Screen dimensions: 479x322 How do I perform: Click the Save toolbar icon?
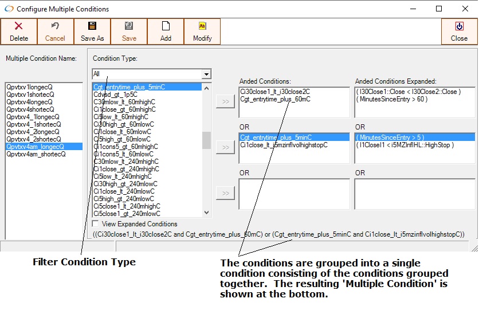tap(129, 26)
